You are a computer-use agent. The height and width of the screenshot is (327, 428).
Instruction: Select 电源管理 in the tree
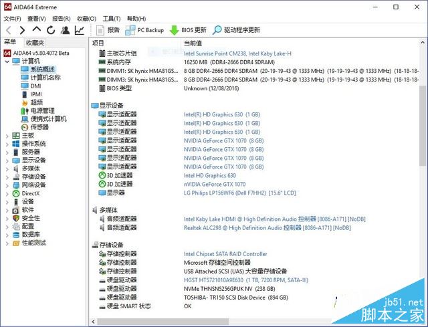[42, 110]
